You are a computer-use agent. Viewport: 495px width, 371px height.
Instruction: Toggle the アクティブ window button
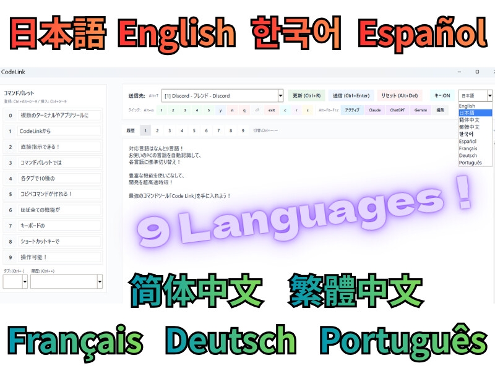(351, 110)
